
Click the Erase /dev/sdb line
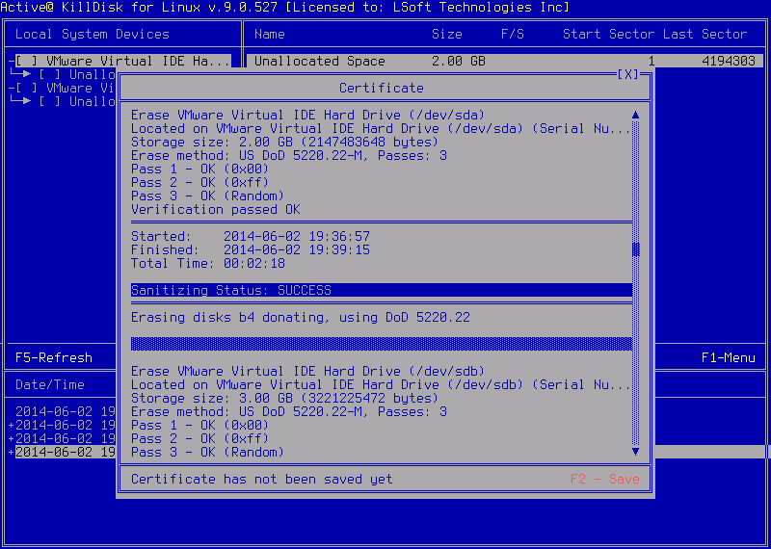click(x=307, y=371)
